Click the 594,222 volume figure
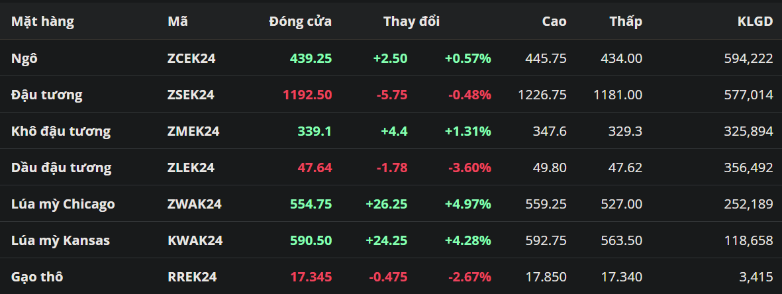The height and width of the screenshot is (294, 782). (748, 58)
